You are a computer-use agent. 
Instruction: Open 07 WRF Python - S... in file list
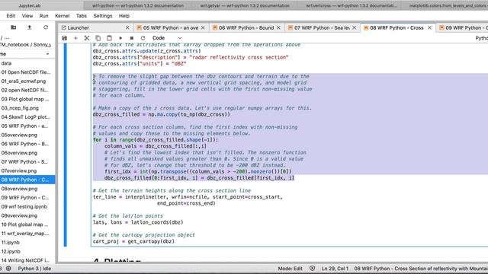(x=27, y=162)
